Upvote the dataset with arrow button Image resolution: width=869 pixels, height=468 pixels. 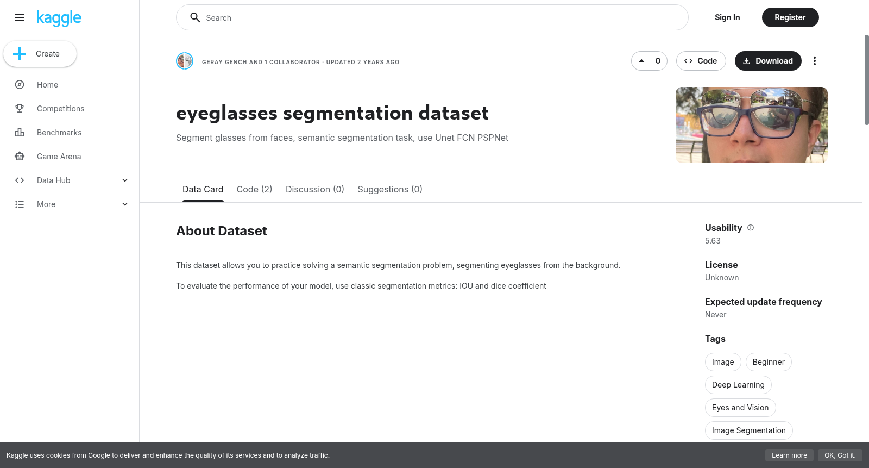tap(641, 61)
